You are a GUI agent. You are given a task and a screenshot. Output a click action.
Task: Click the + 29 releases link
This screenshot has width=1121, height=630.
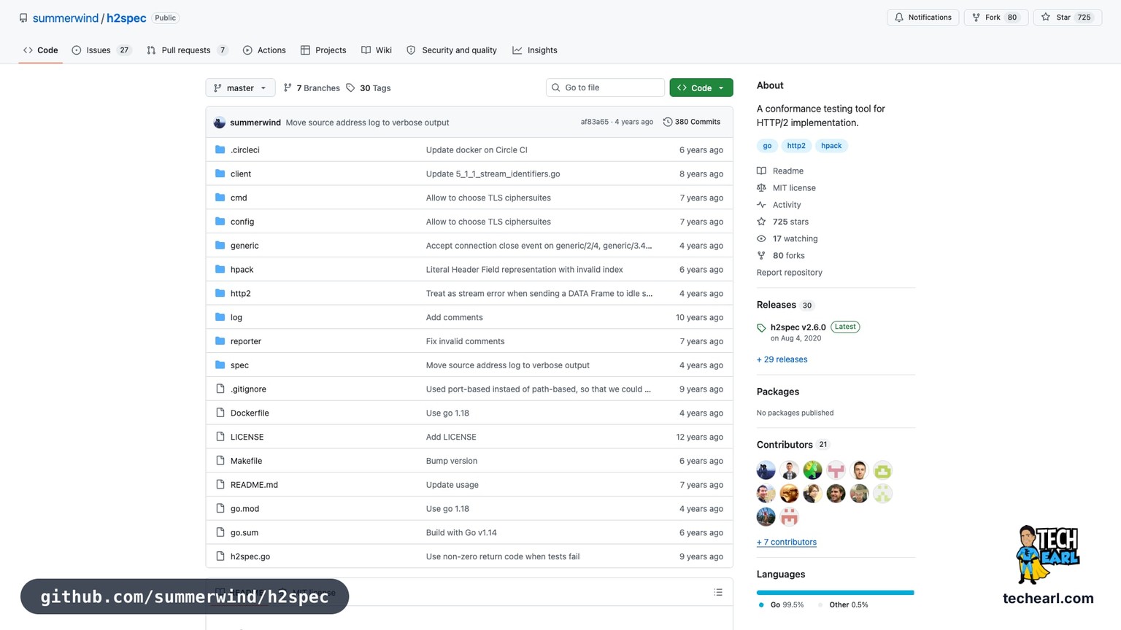point(782,359)
